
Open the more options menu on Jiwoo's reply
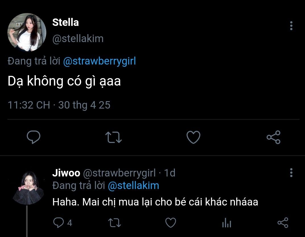[291, 173]
